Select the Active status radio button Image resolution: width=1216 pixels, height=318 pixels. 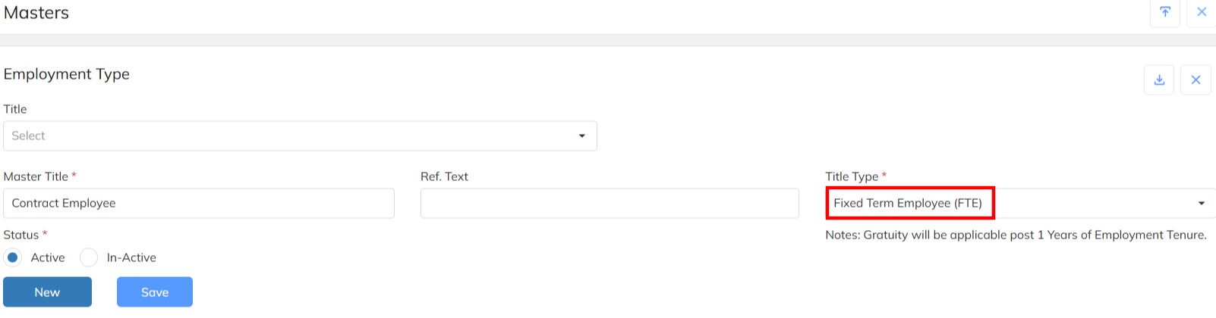(13, 257)
